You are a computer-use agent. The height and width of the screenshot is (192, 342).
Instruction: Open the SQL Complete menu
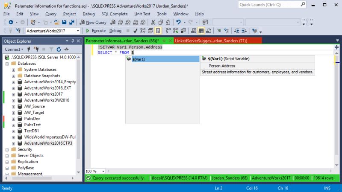115,14
